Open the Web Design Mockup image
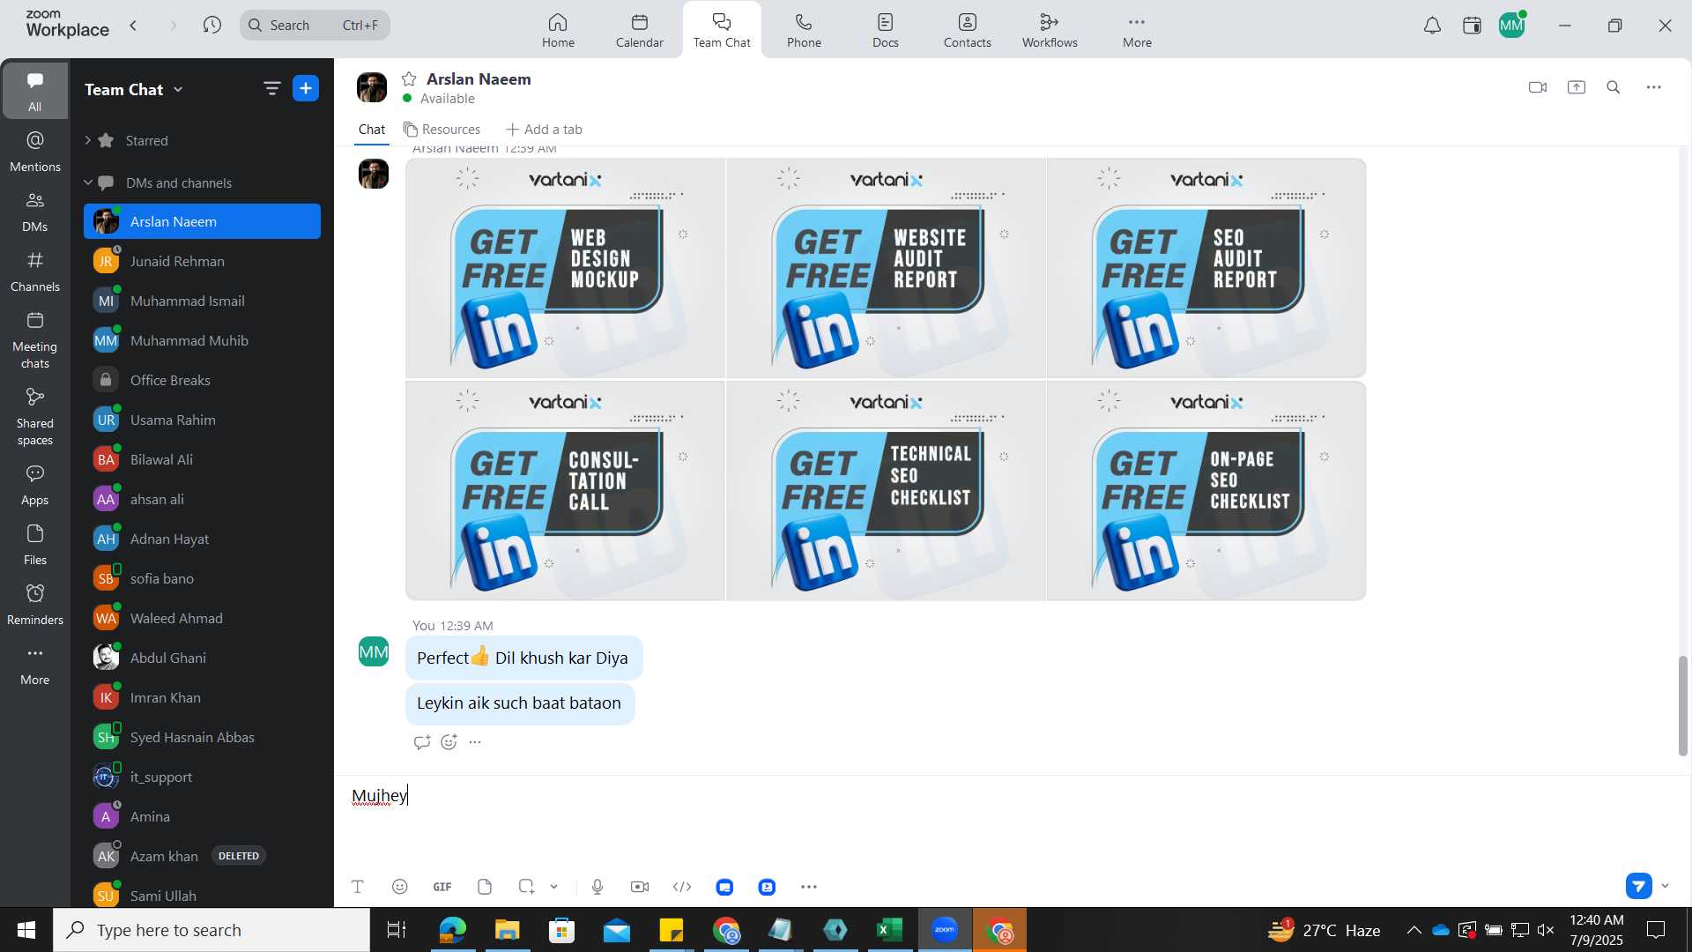1692x952 pixels. 565,268
